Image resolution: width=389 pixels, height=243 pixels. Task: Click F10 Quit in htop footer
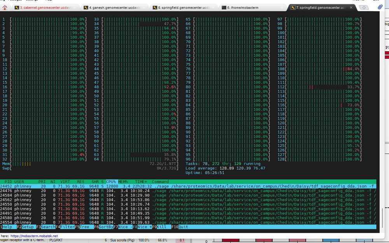click(180, 227)
